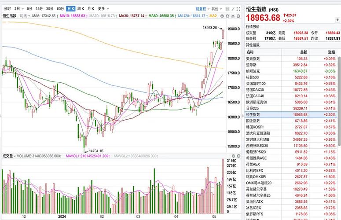Close the MA indicator row with X icon
Image resolution: width=341 pixels, height=220 pixels.
[238, 16]
